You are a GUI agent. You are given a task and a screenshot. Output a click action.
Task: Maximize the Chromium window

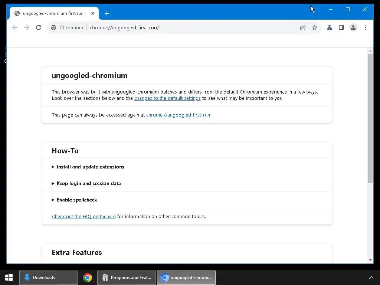click(347, 9)
